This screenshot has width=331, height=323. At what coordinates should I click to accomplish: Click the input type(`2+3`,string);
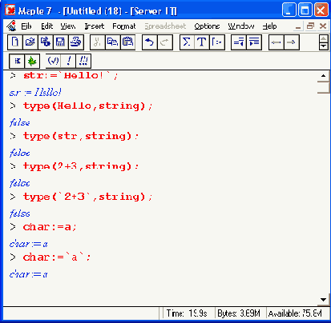coord(87,197)
